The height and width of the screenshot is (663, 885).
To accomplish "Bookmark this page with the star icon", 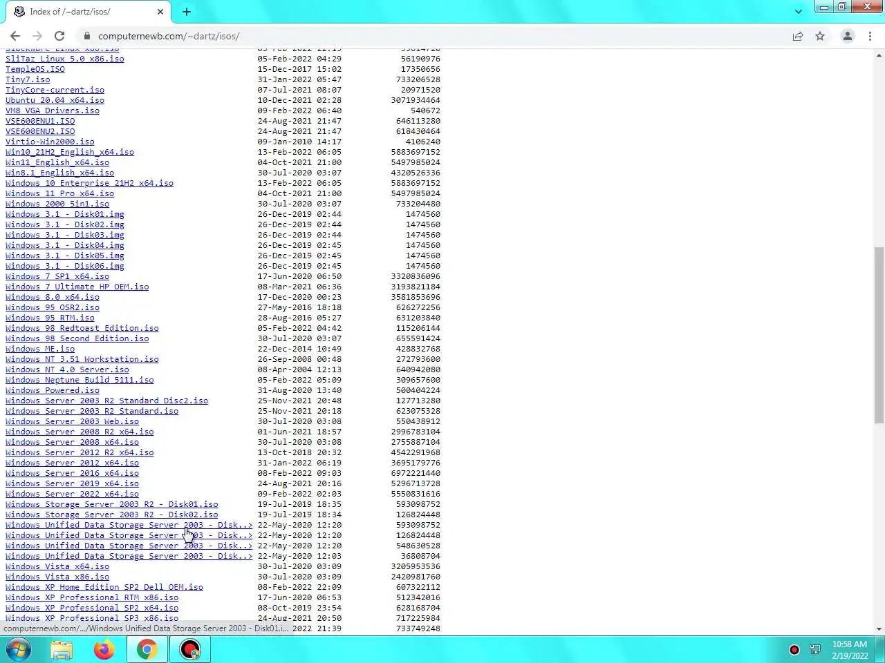I will 820,36.
